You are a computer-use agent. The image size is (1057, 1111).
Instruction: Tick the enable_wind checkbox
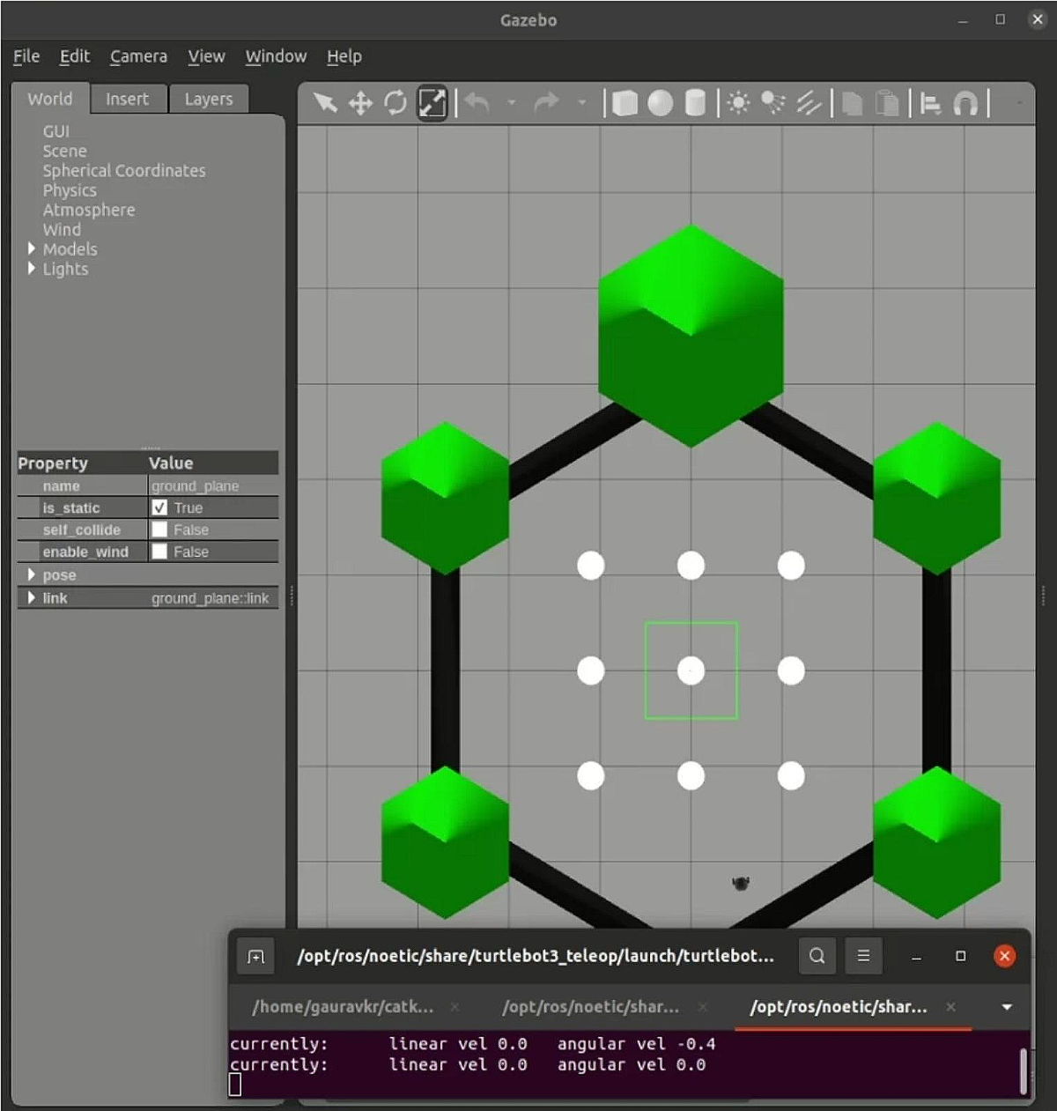tap(159, 552)
